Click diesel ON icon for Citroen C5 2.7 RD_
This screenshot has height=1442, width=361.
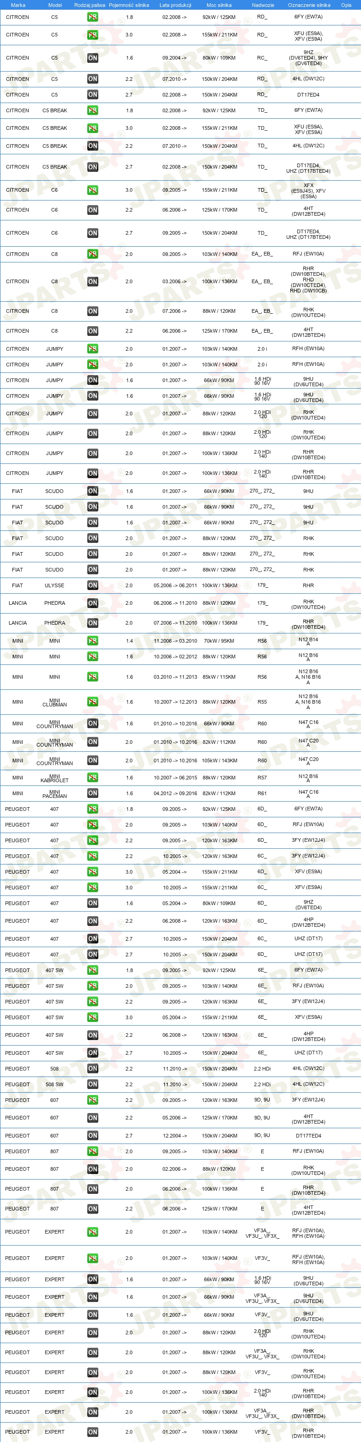tap(92, 95)
